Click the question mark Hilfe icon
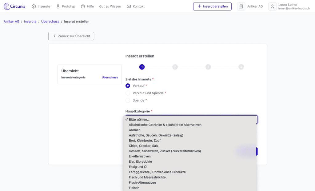Viewport: 315px width, 191px height. (x=83, y=6)
